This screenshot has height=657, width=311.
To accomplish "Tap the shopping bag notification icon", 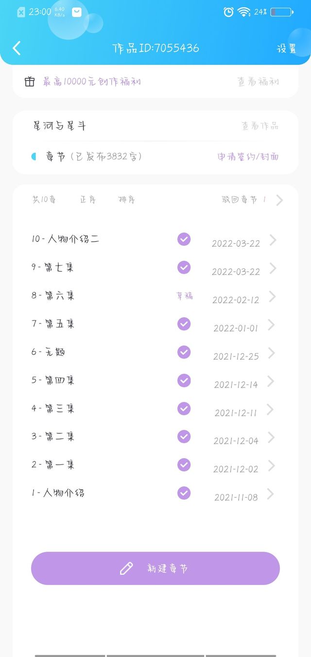I will click(x=77, y=12).
